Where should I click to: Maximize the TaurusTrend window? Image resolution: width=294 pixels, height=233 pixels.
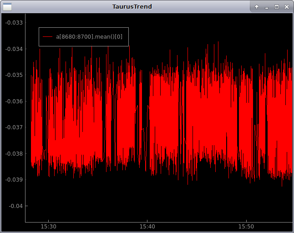tap(276, 7)
